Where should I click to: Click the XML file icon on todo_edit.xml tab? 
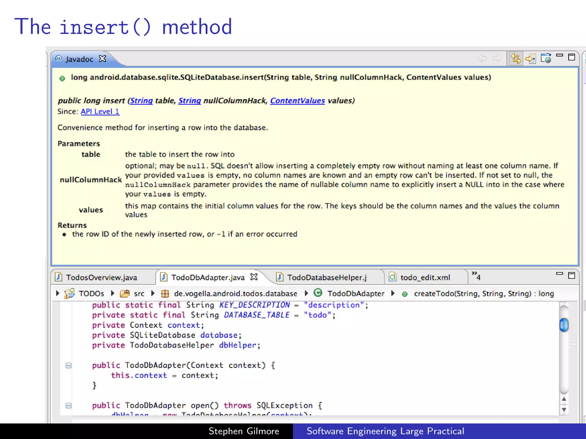393,277
